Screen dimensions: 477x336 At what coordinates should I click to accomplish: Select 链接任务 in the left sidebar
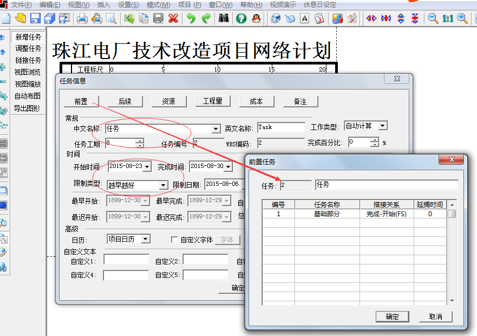28,60
